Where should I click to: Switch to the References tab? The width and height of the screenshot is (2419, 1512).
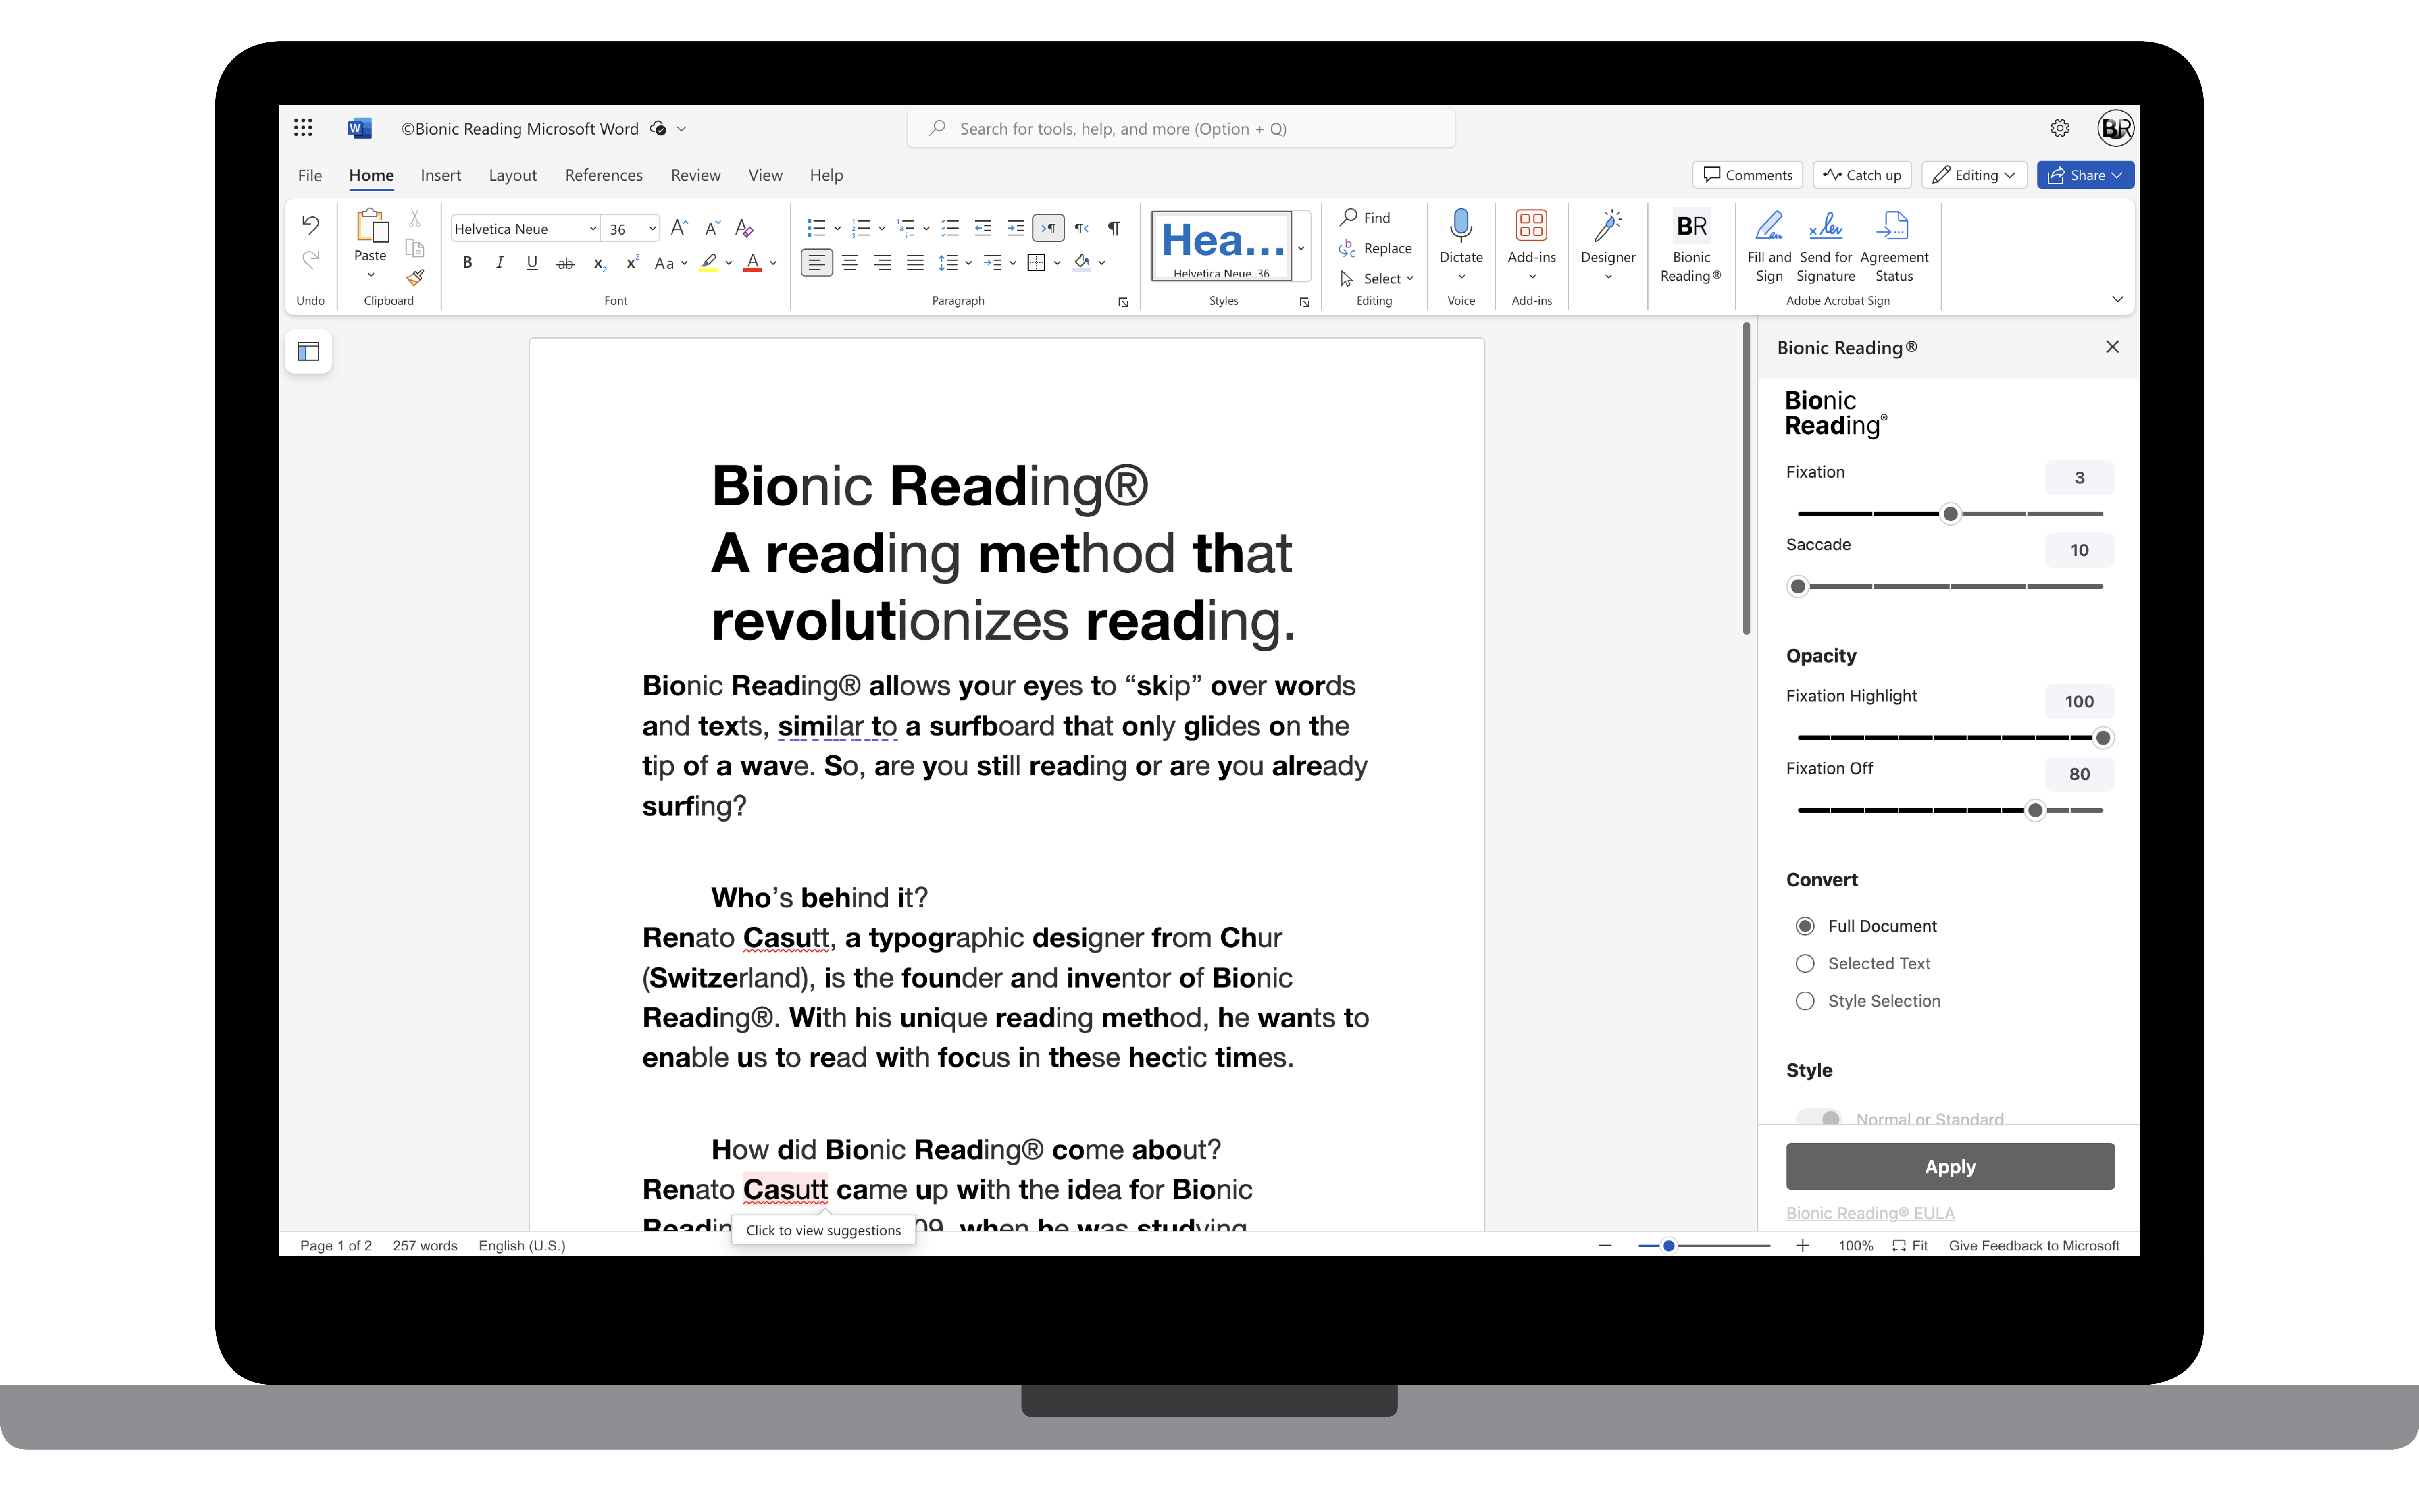pyautogui.click(x=604, y=175)
